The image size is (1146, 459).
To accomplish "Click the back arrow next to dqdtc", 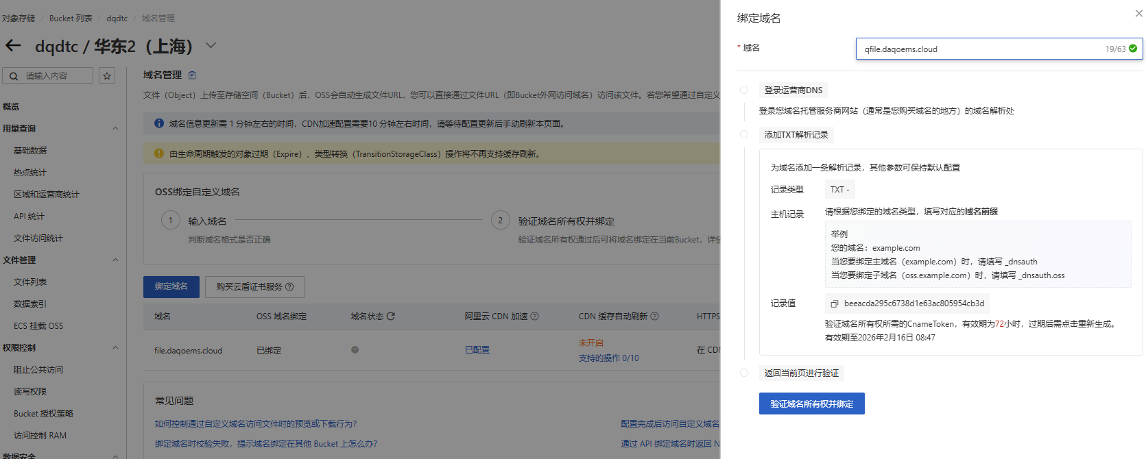I will click(13, 46).
